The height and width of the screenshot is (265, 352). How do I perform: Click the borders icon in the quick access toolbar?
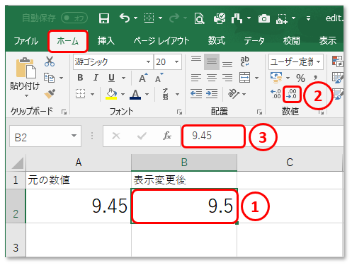[149, 18]
